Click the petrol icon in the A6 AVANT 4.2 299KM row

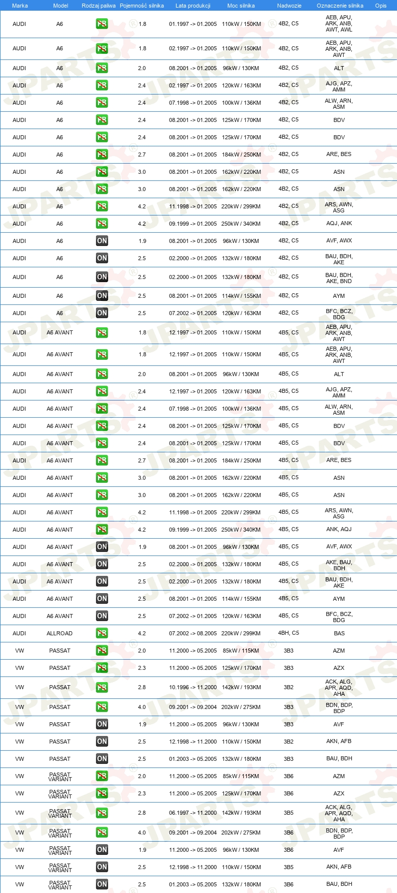(x=102, y=512)
